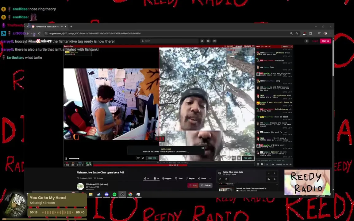Seek the You Go to My Head waveform
354x221 pixels.
57,212
